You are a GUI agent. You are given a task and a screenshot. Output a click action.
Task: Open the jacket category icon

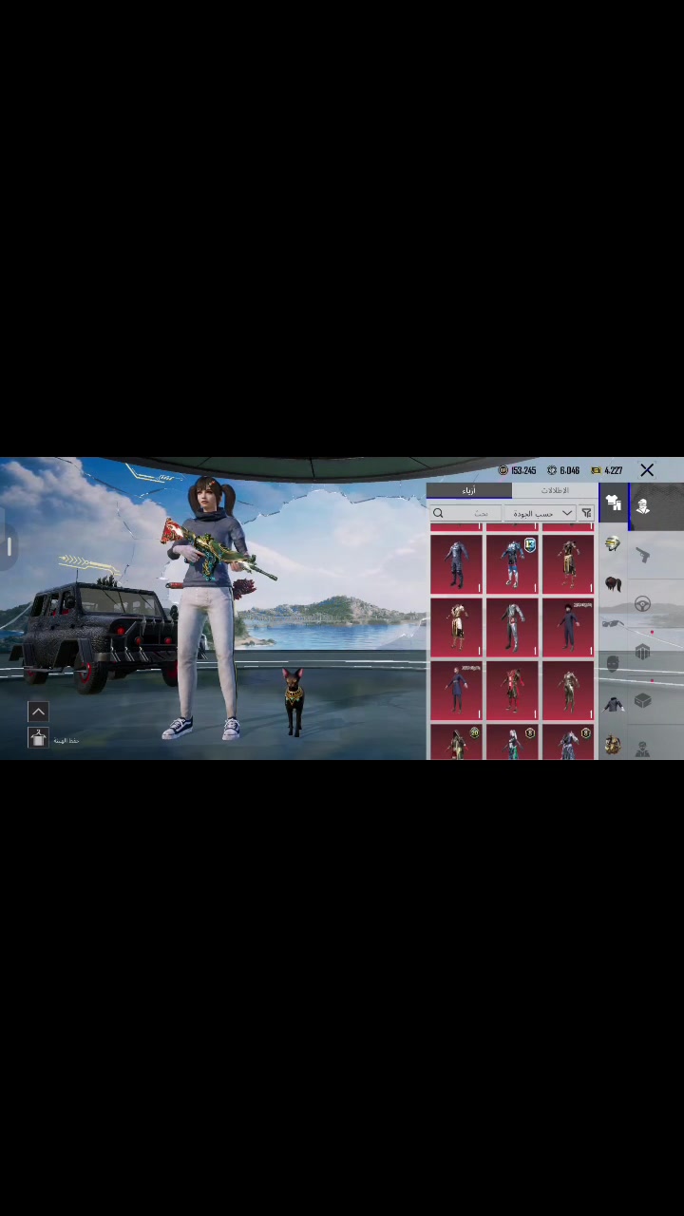click(x=613, y=704)
